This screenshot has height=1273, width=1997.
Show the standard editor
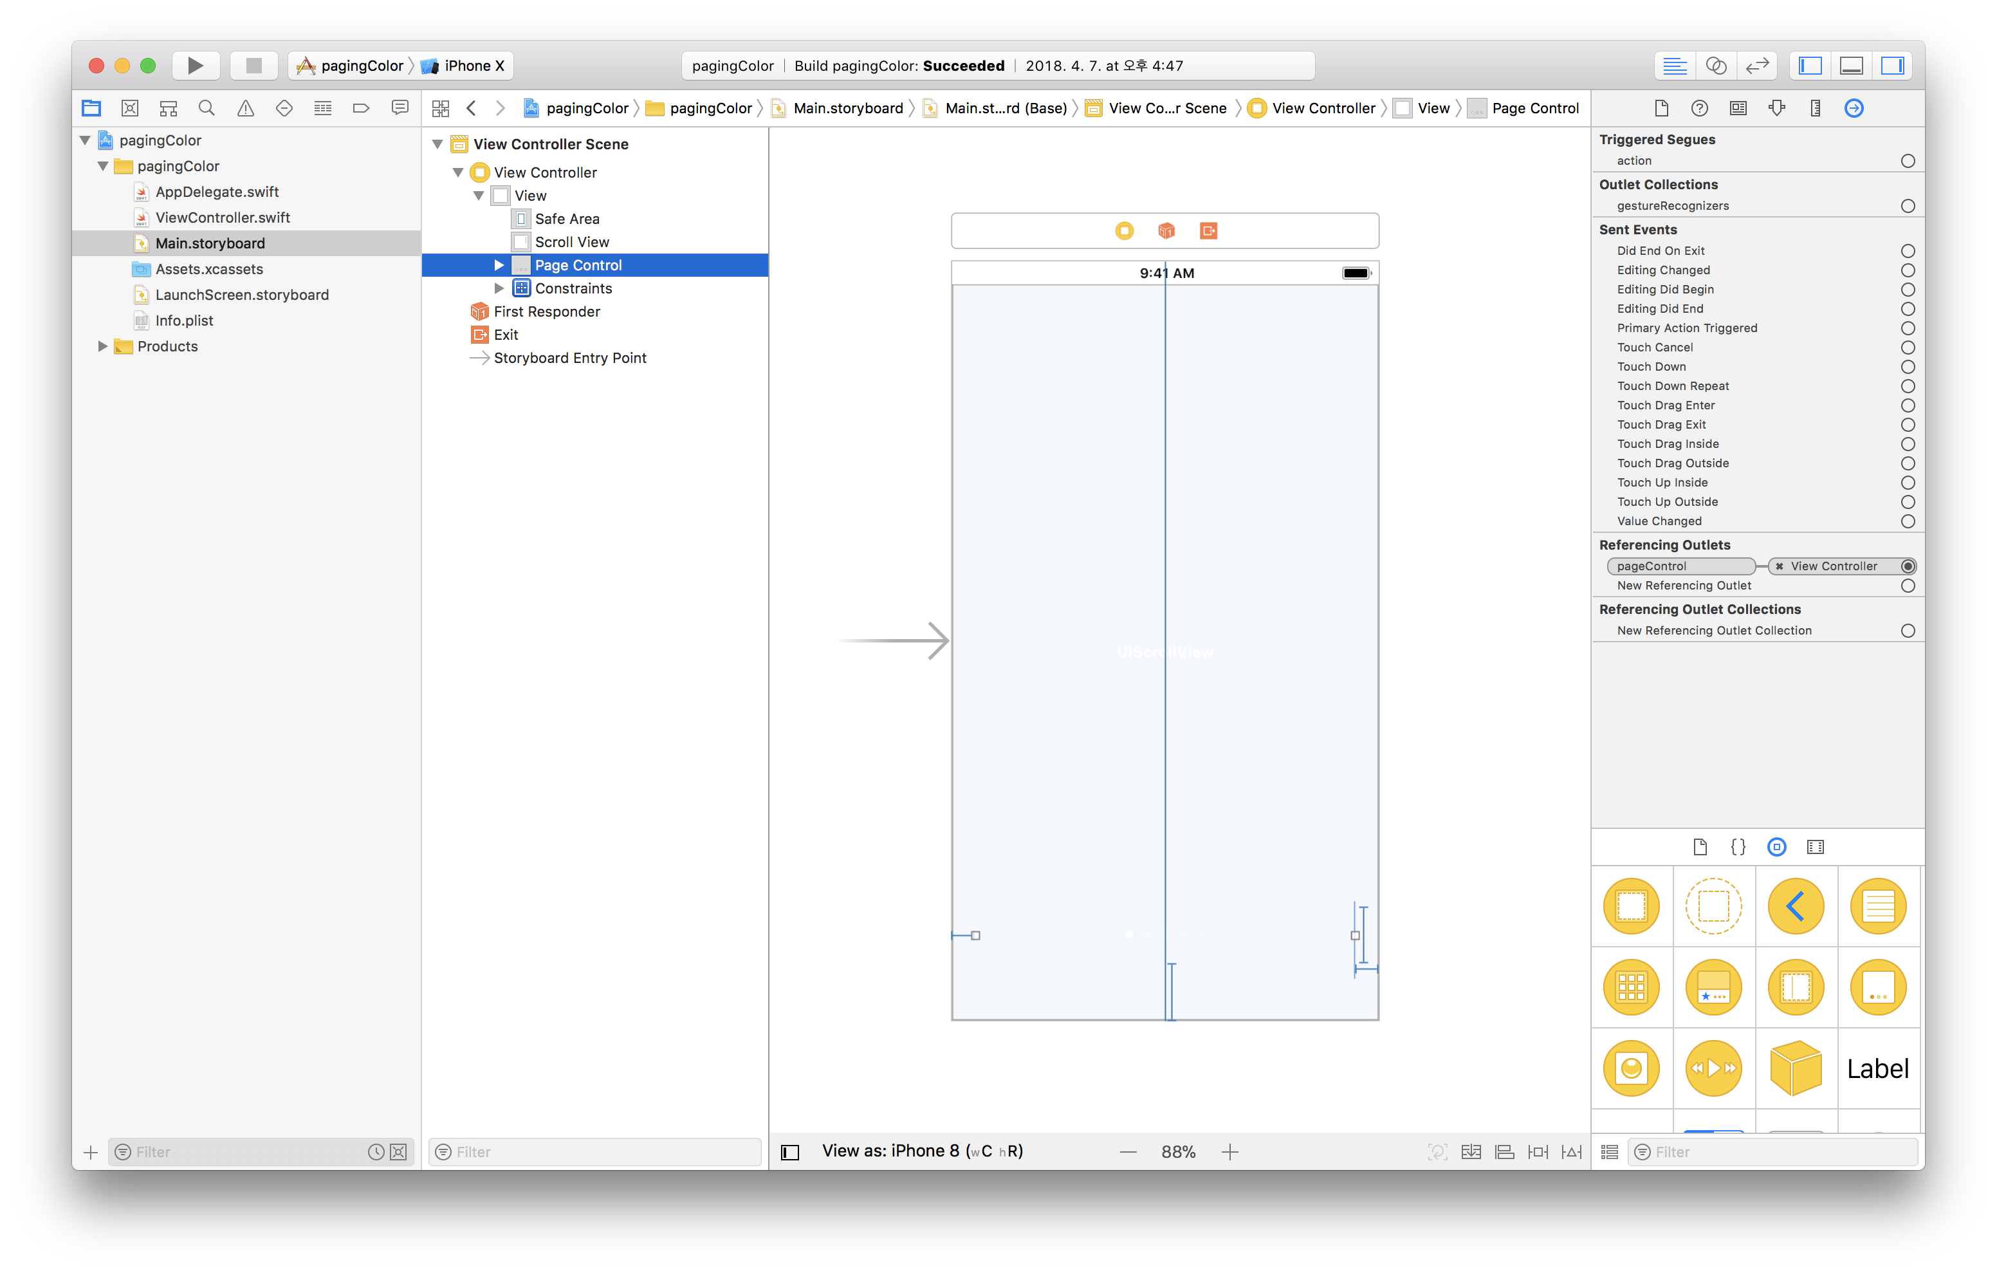[1675, 66]
